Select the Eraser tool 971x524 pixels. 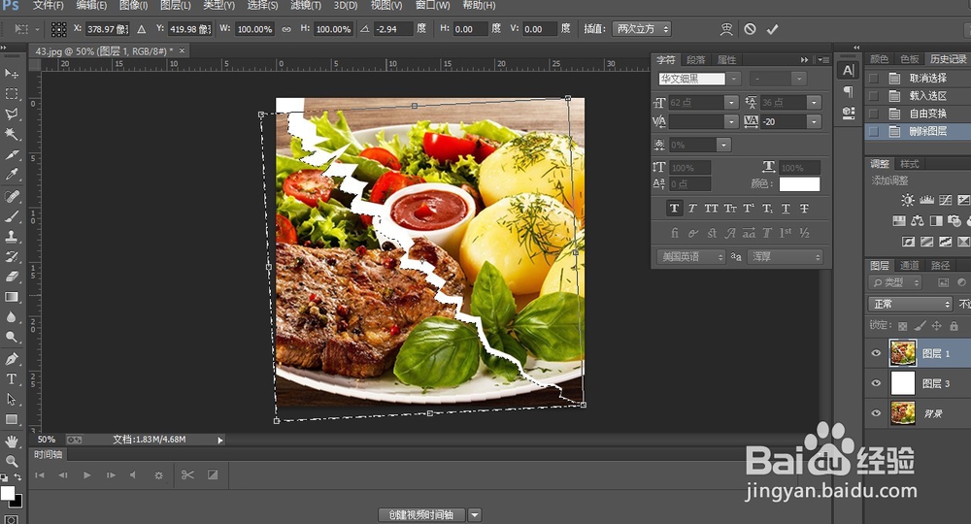tap(11, 277)
